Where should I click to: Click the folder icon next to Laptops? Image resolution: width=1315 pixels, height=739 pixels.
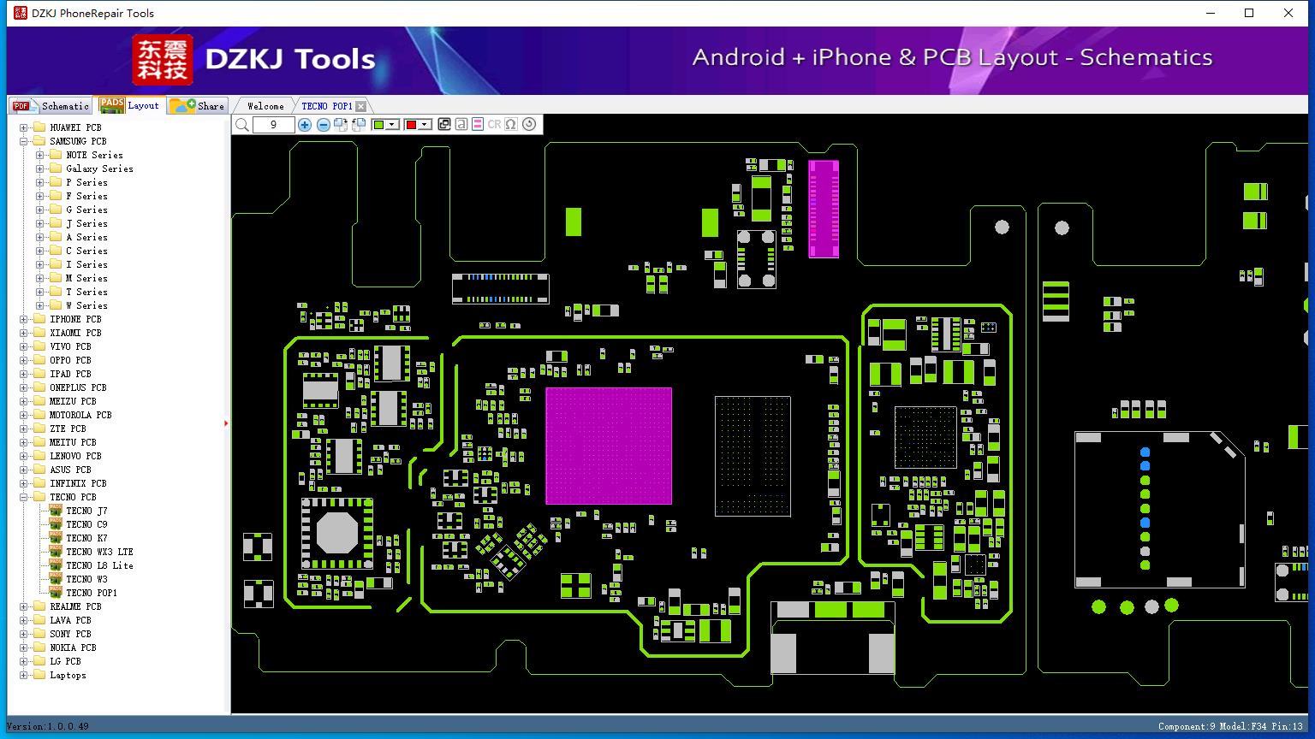(39, 675)
